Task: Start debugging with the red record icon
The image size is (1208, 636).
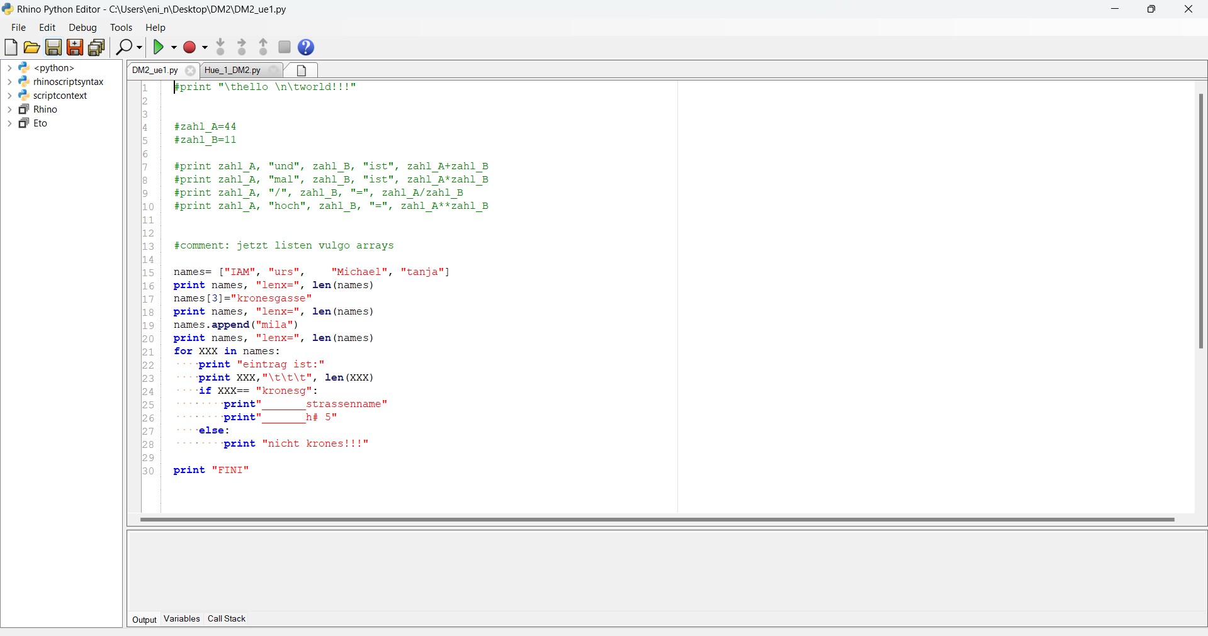Action: tap(191, 47)
